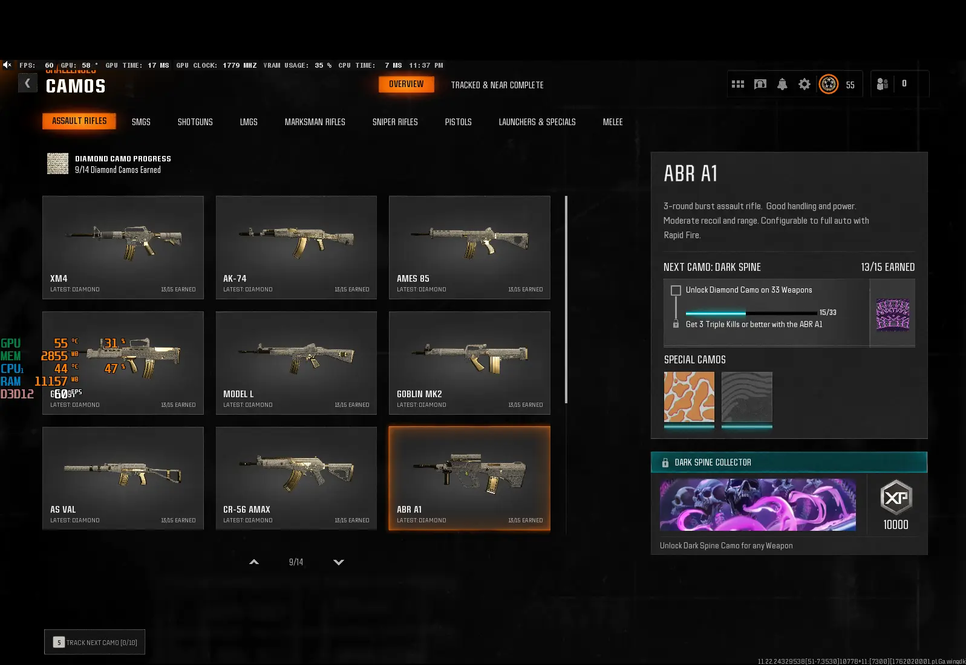This screenshot has width=966, height=665.
Task: Click the 'Special Camos' heading
Action: pyautogui.click(x=695, y=360)
